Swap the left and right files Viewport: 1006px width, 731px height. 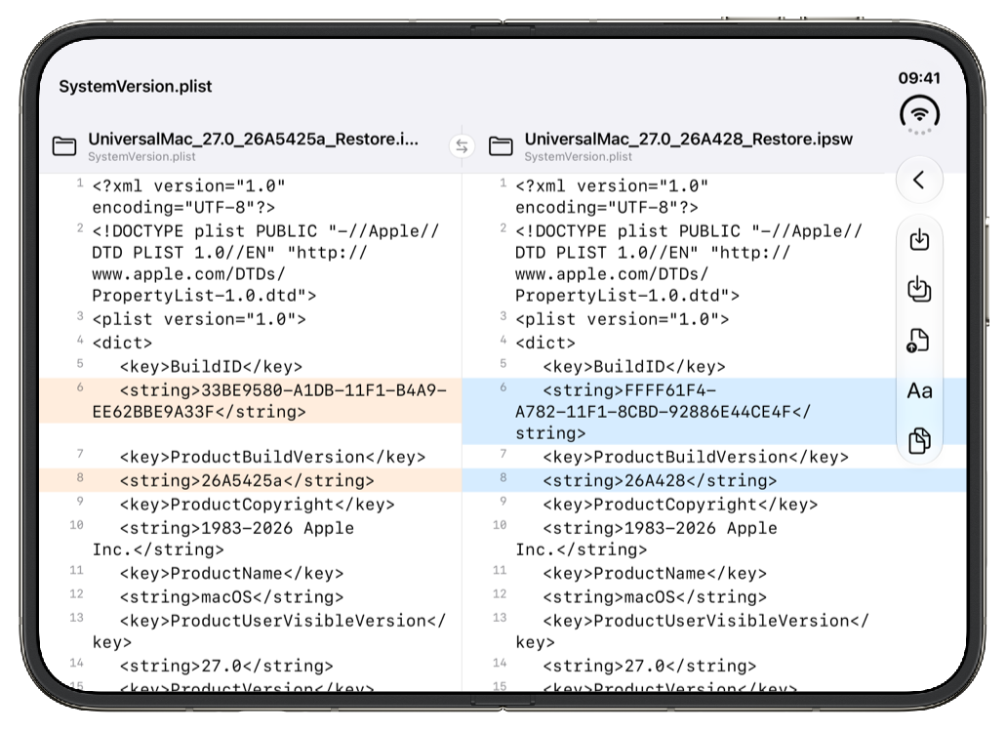point(462,146)
